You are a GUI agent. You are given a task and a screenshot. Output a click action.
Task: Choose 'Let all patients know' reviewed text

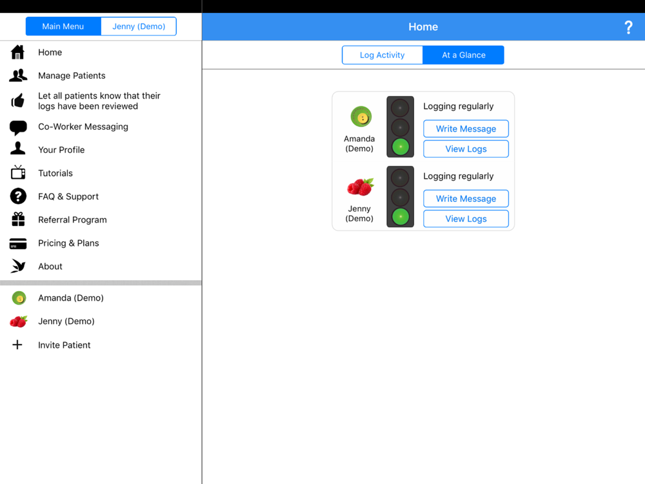[x=99, y=101]
